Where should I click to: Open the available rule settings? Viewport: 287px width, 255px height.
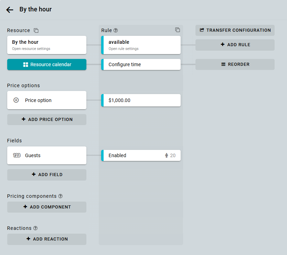[x=141, y=45]
